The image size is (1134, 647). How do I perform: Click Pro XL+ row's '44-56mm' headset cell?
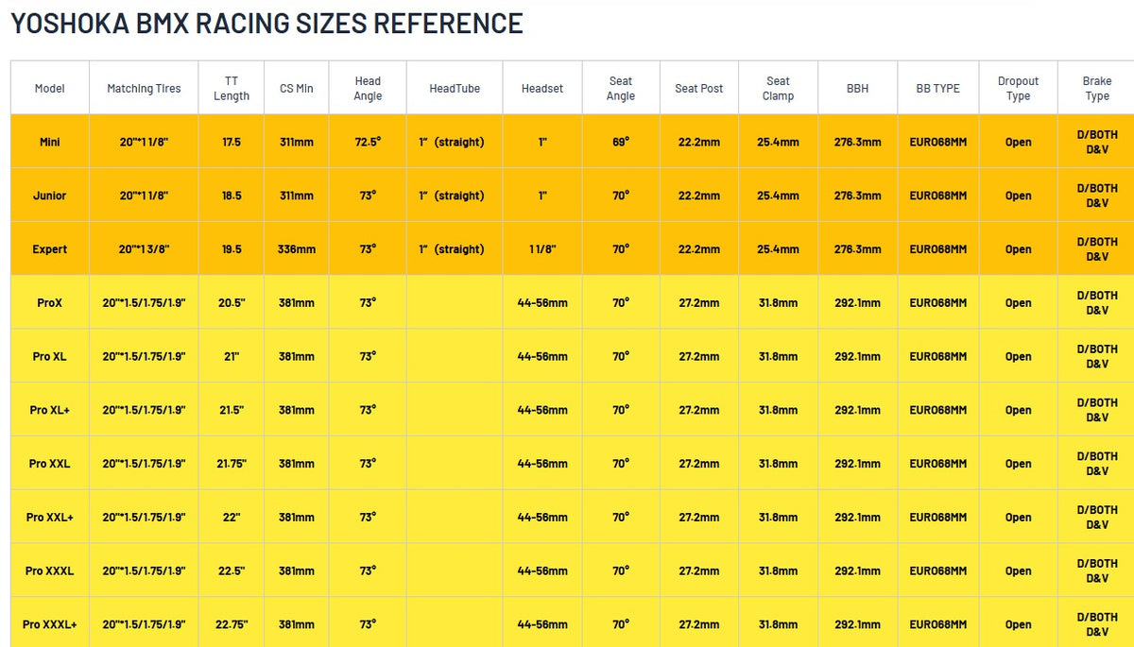pyautogui.click(x=542, y=410)
